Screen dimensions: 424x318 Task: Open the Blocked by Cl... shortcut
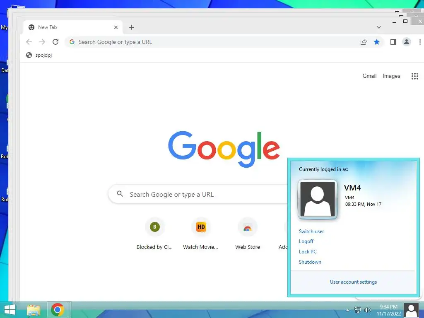(x=155, y=234)
